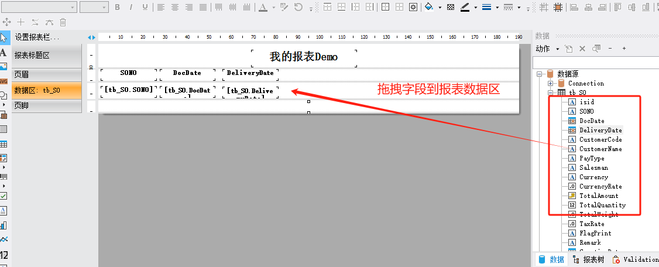
Task: Click the delete trash can icon
Action: (63, 22)
